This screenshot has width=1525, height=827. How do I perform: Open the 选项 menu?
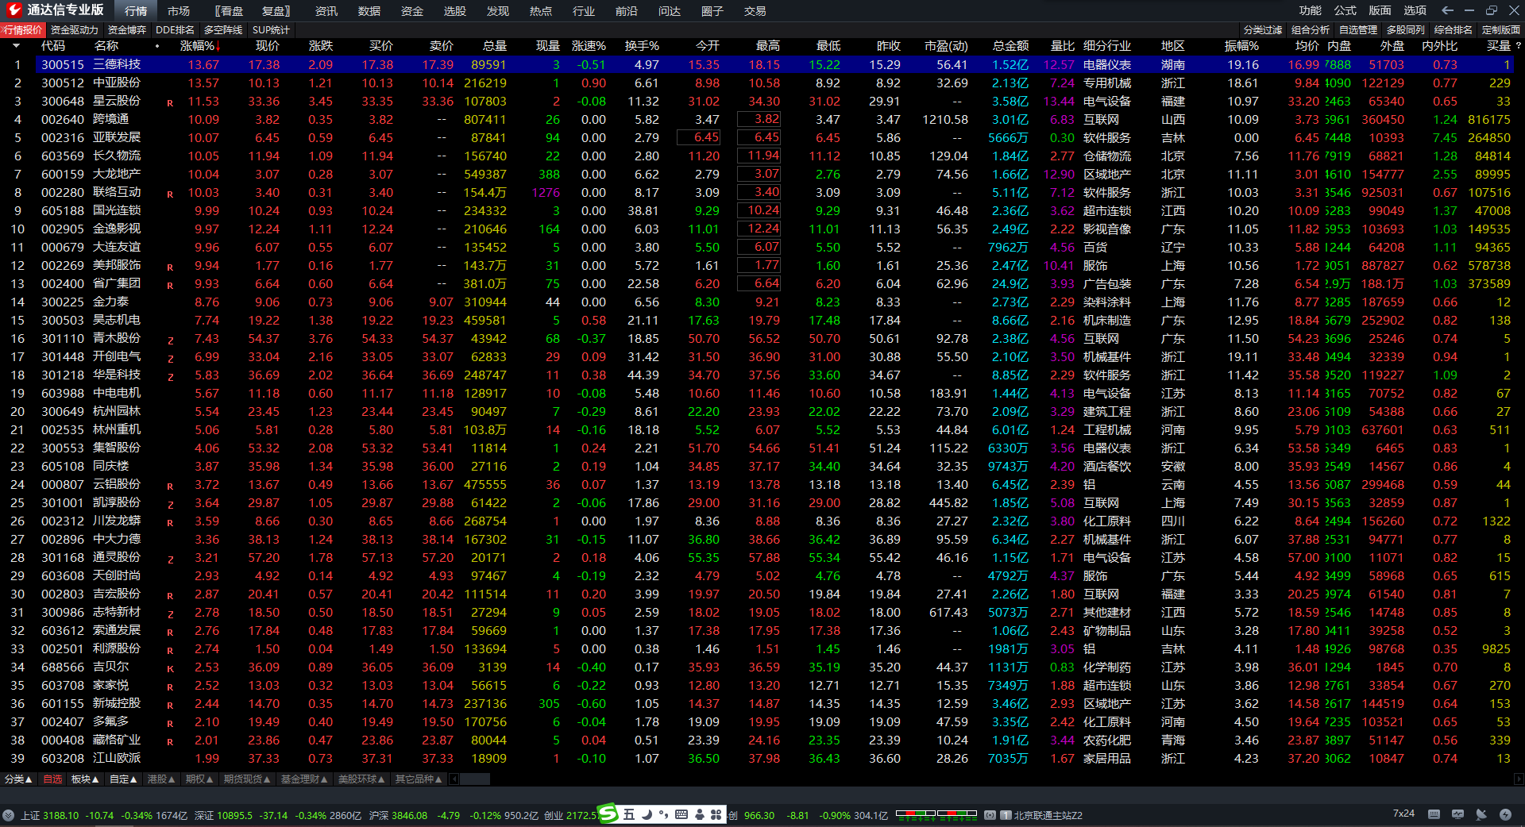point(1415,10)
